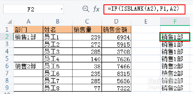Click sales quantity cell 239
The height and width of the screenshot is (94, 193).
[x=87, y=37]
